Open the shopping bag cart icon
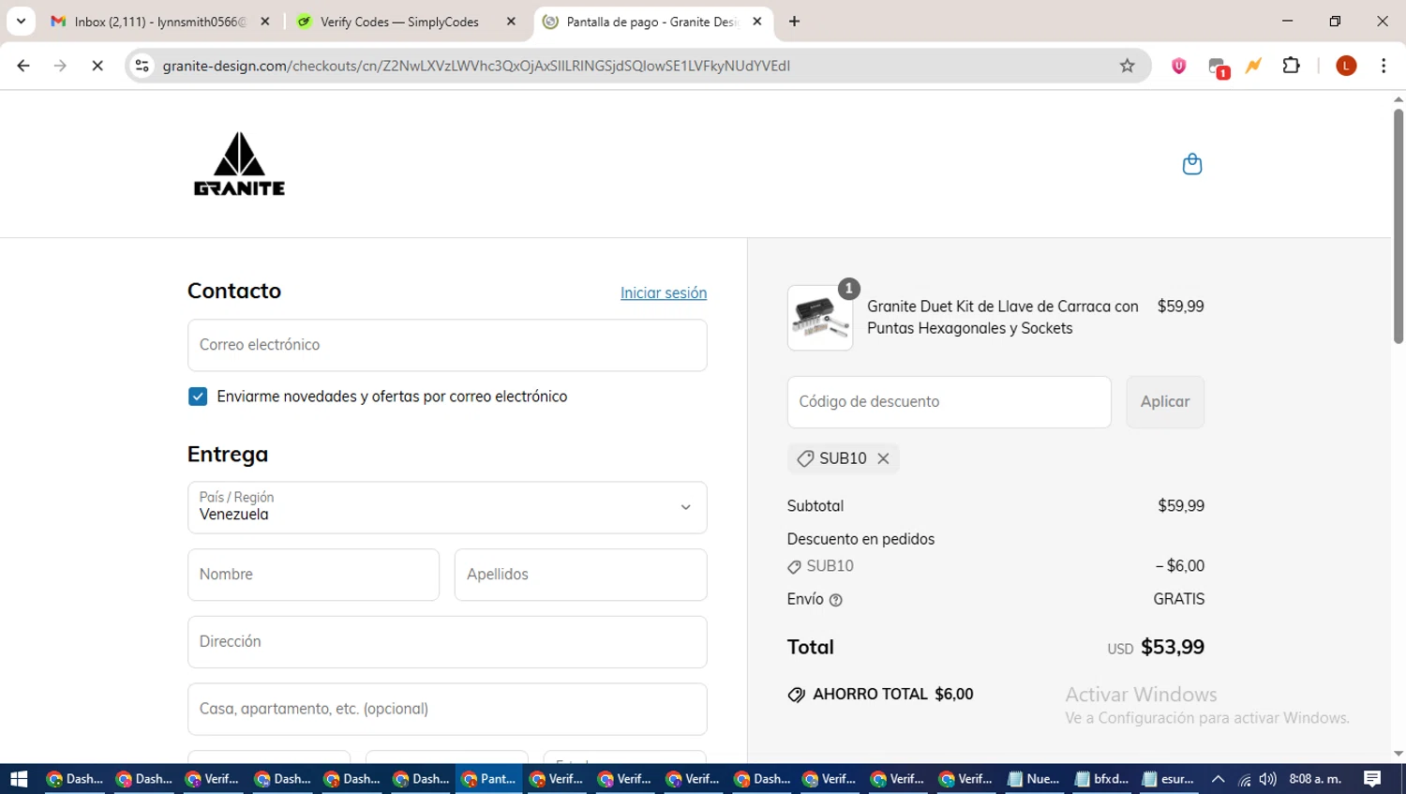 [1191, 164]
